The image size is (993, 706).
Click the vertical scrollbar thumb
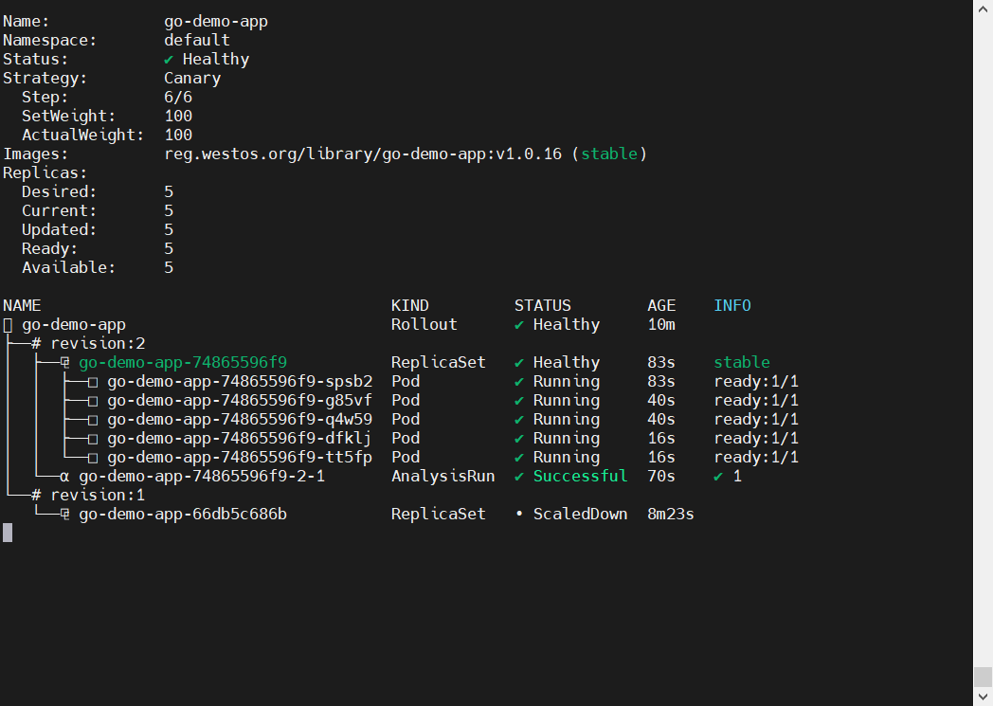coord(983,677)
